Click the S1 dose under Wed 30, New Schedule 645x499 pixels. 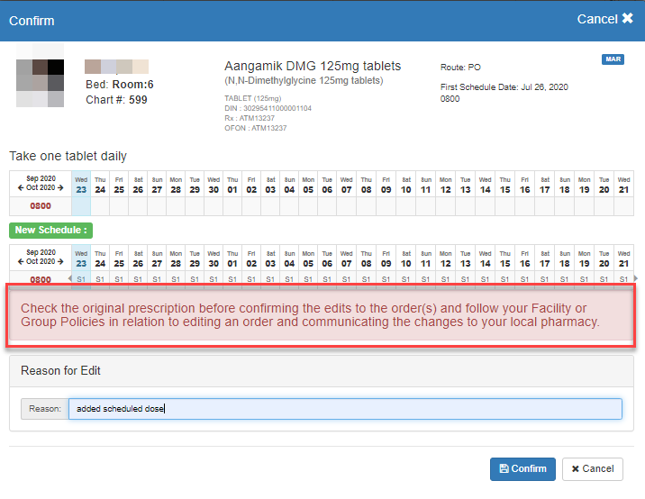coord(213,279)
